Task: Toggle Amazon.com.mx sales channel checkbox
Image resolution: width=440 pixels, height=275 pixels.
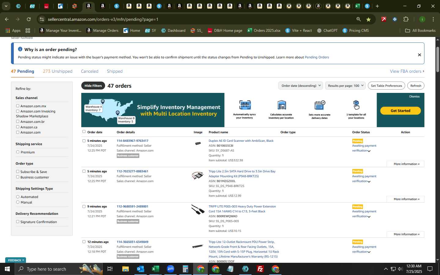Action: pyautogui.click(x=18, y=106)
